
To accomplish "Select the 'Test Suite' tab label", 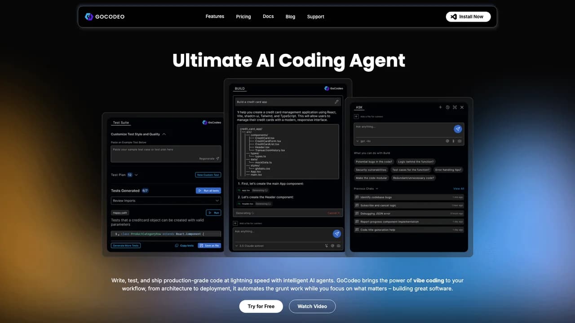I will (x=121, y=122).
